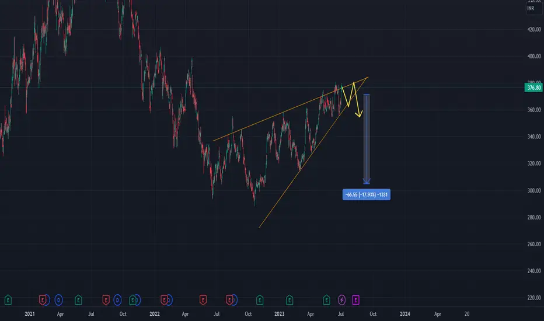Click blue dividend marker just before Oct 2021
544x321 pixels.
click(x=117, y=300)
